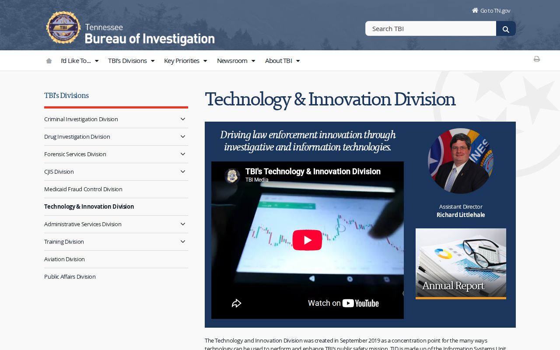560x350 pixels.
Task: Open the About TBI menu
Action: (x=282, y=61)
